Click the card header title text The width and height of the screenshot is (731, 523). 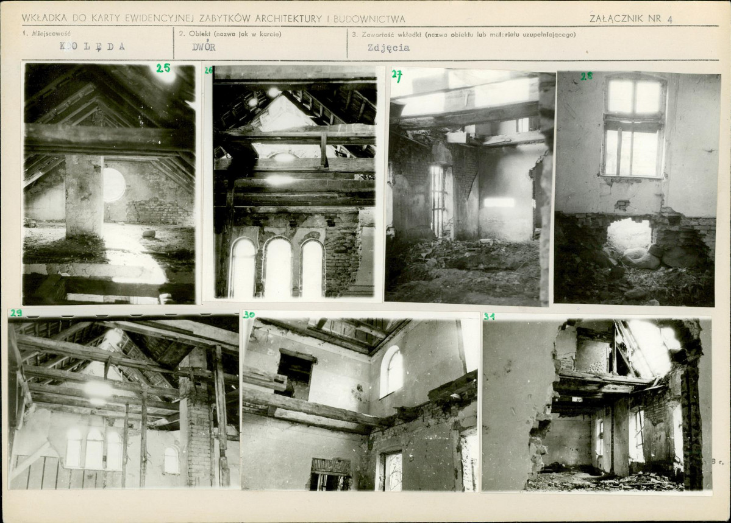[x=213, y=19]
